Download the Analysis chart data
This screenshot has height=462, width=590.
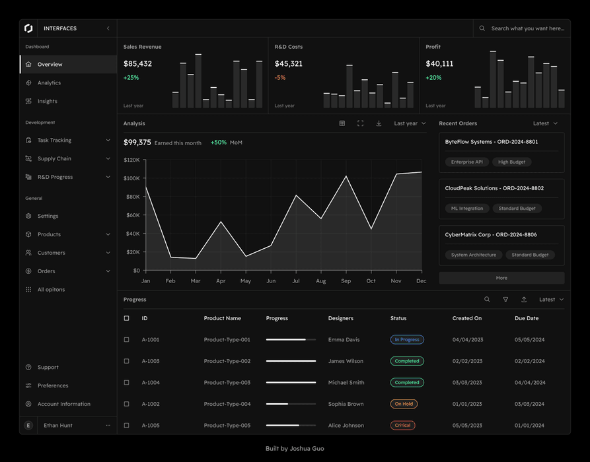379,123
